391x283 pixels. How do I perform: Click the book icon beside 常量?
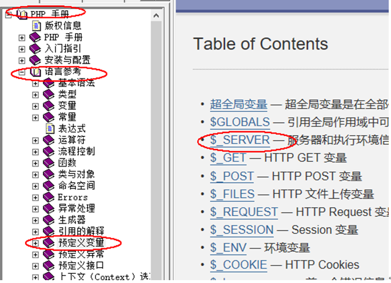coord(49,117)
